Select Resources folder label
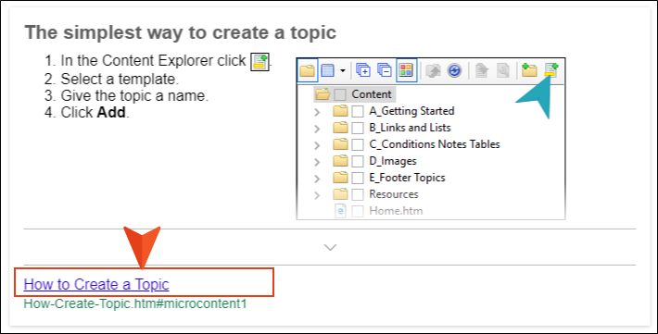Screen dimensions: 658x334 coord(394,194)
